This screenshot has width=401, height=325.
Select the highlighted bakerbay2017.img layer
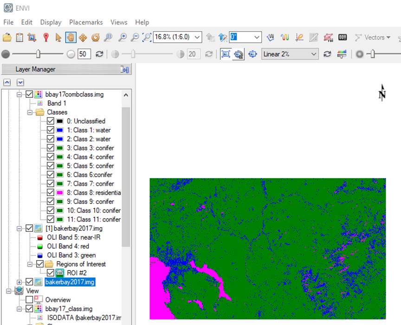pyautogui.click(x=70, y=282)
